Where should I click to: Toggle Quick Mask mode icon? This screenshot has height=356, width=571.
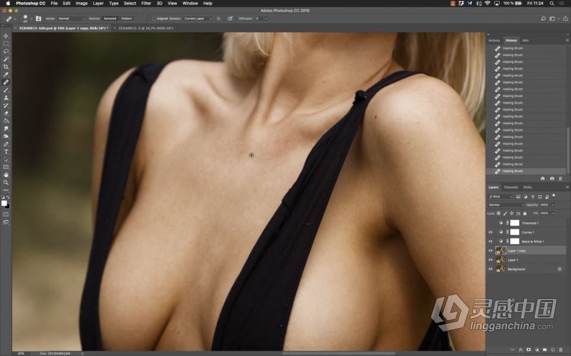(6, 214)
